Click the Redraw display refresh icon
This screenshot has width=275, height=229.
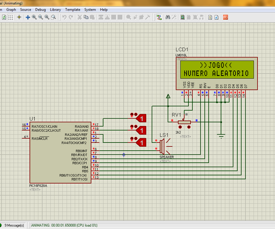[x=3, y=17]
